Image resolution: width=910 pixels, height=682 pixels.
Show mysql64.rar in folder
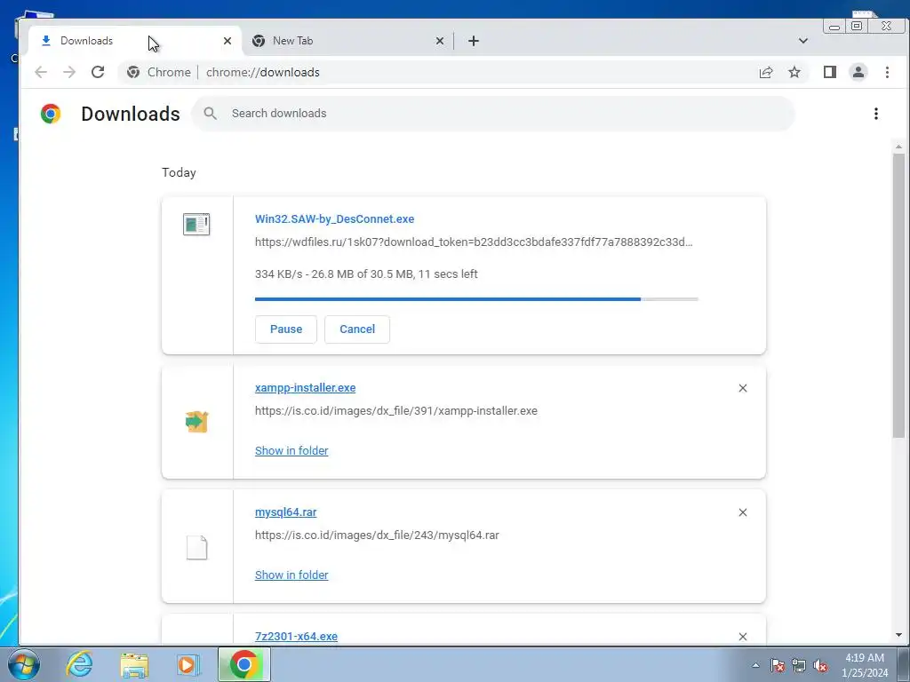[x=291, y=575]
